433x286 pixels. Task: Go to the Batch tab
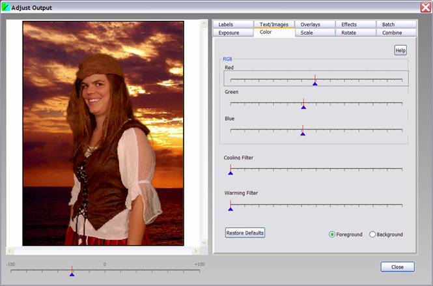click(397, 24)
